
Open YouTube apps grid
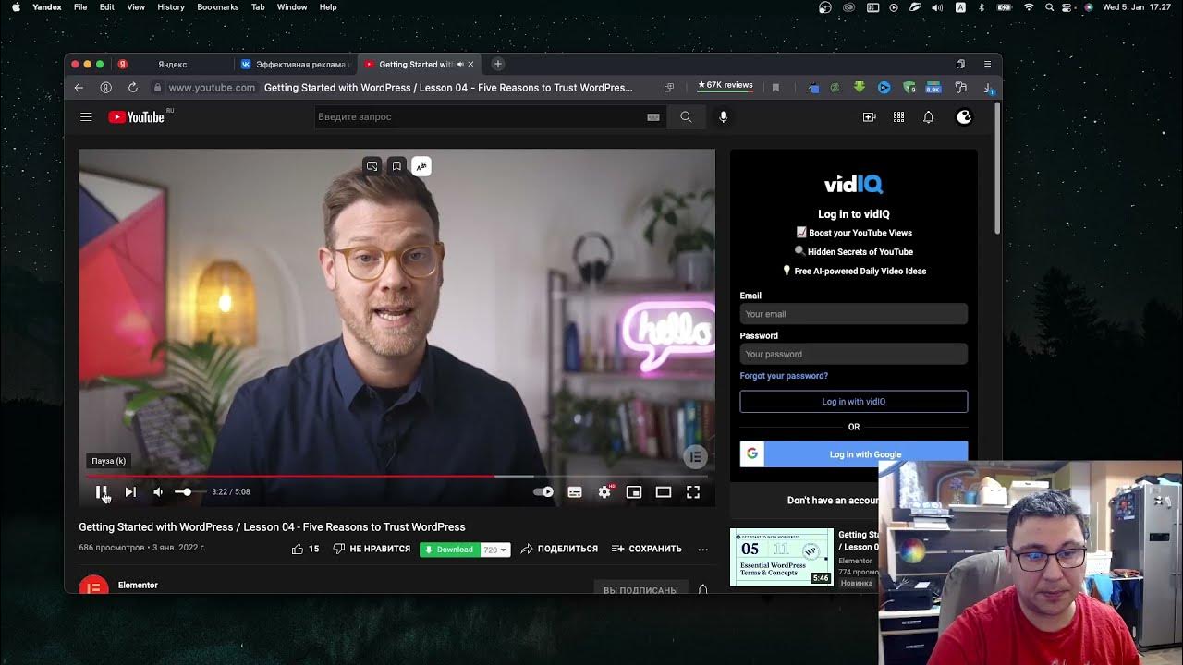click(898, 117)
